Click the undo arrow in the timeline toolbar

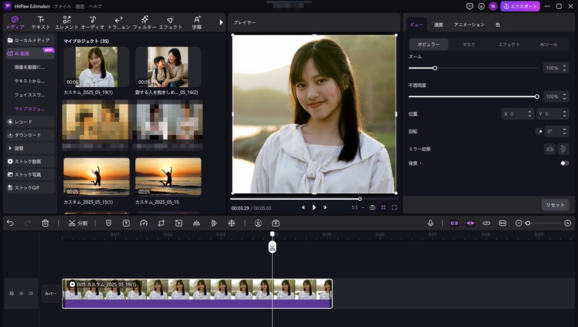10,223
